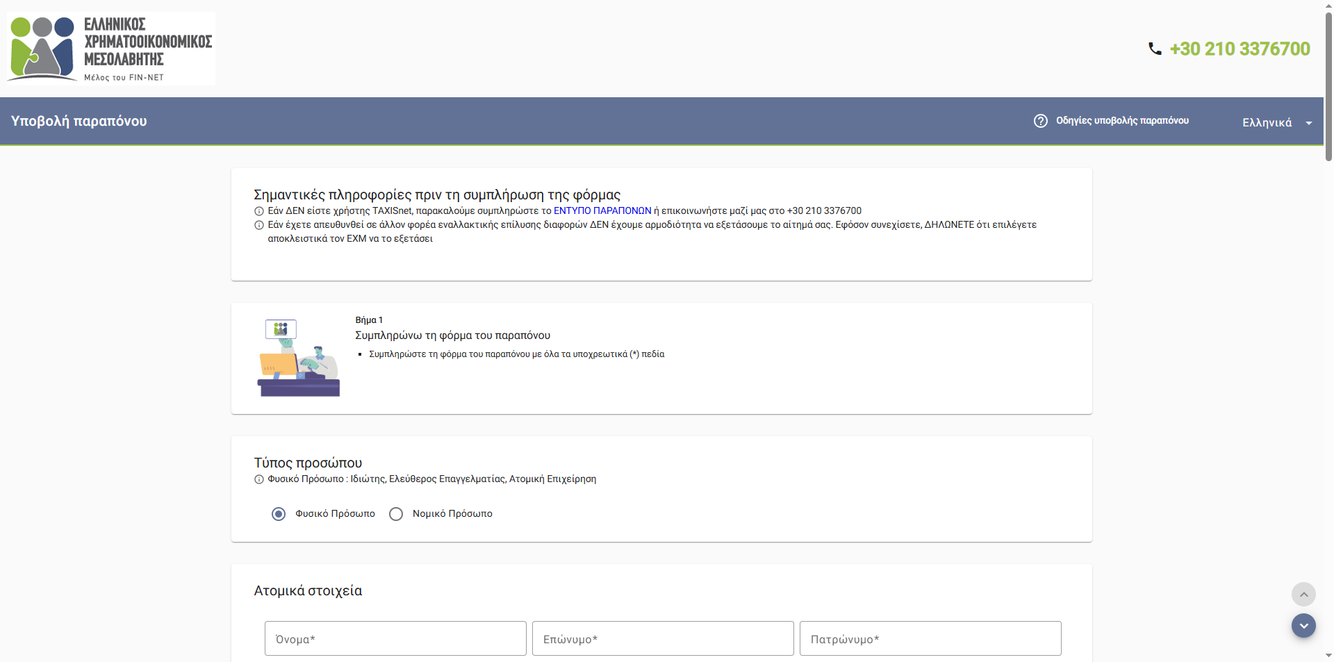1334x662 pixels.
Task: Open Οδηγίες υποβολής παραπόνου instructions
Action: click(1121, 121)
